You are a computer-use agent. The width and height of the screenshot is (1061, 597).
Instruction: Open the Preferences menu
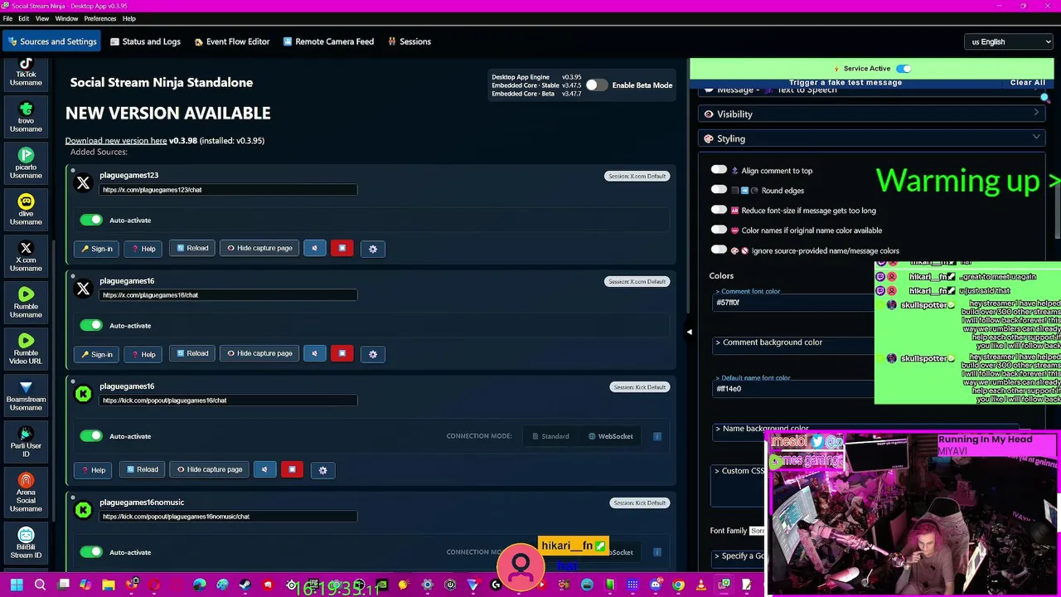100,18
